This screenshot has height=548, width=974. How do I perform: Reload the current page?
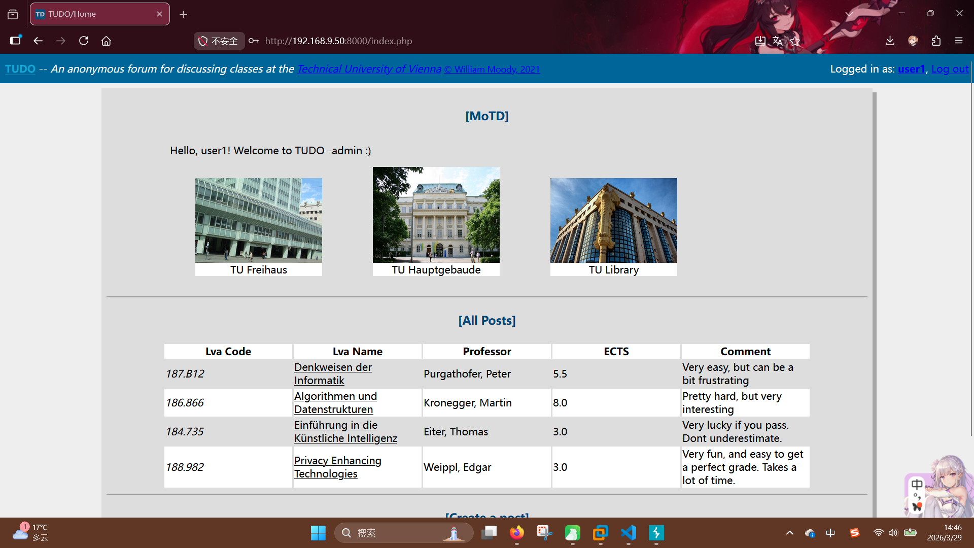84,41
